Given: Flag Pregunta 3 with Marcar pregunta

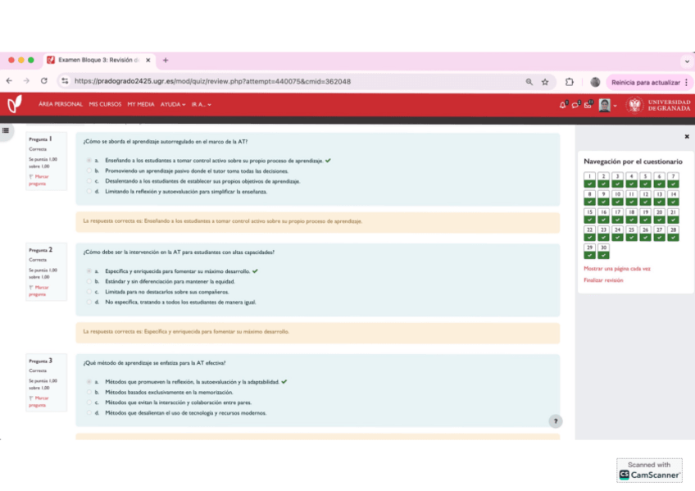Looking at the screenshot, I should tap(39, 401).
